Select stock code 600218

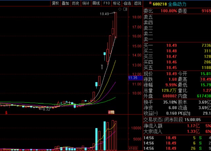coord(160,4)
